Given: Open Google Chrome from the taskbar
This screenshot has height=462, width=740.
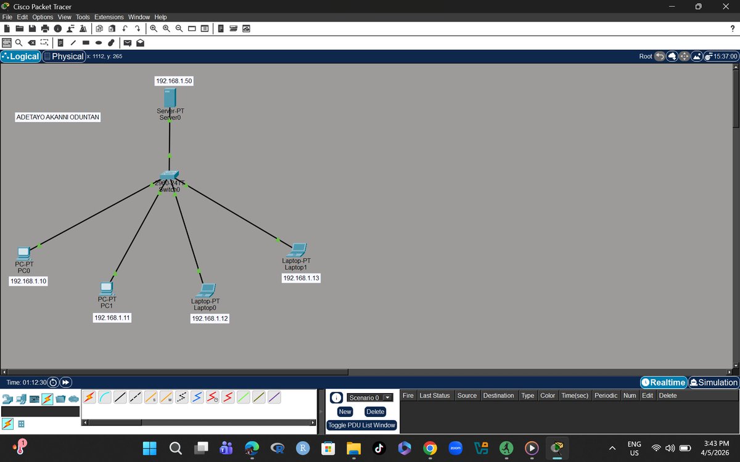Looking at the screenshot, I should coord(430,448).
